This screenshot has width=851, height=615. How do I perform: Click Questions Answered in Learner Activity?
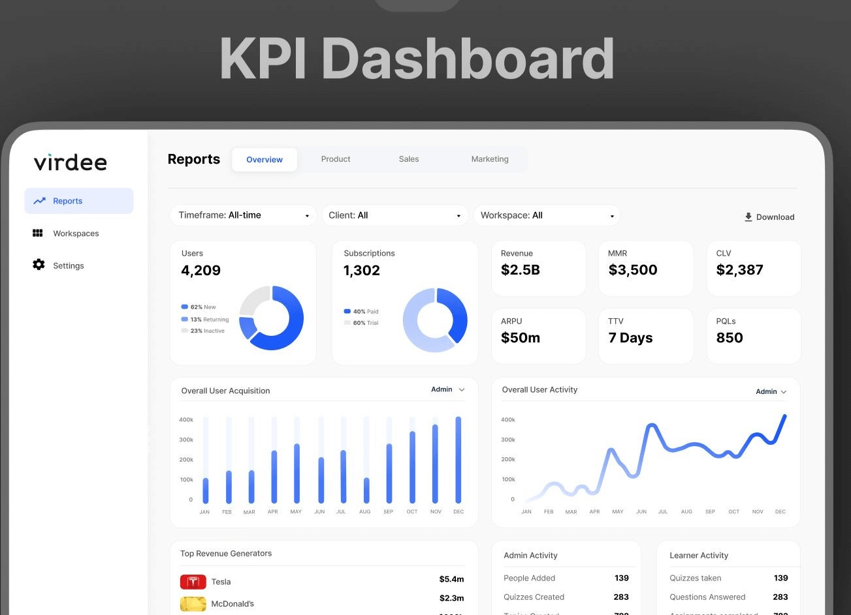pos(707,597)
